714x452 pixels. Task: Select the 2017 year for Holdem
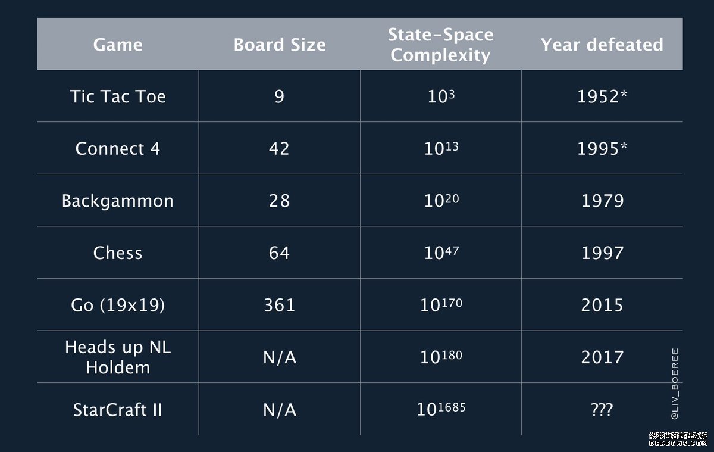(x=602, y=357)
